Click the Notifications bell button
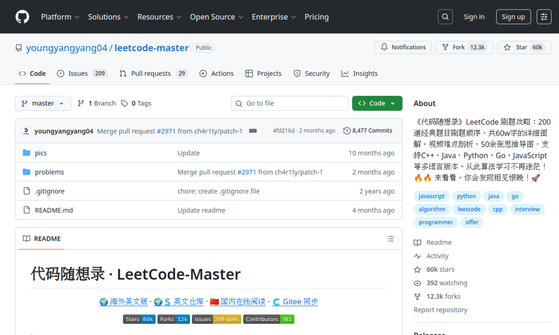Viewport: 559px width, 335px height. (403, 48)
